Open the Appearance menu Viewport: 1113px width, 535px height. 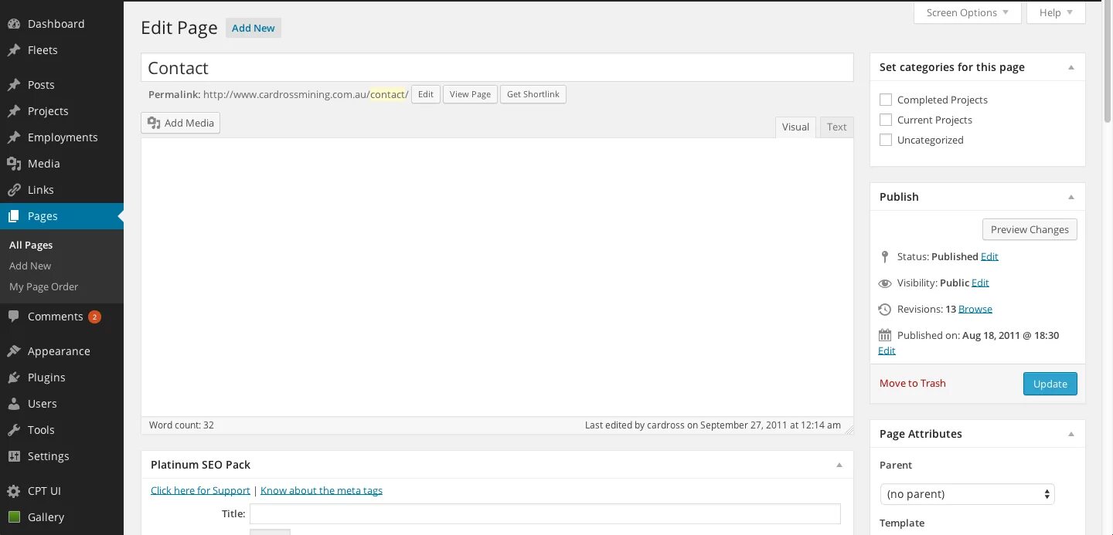(59, 351)
